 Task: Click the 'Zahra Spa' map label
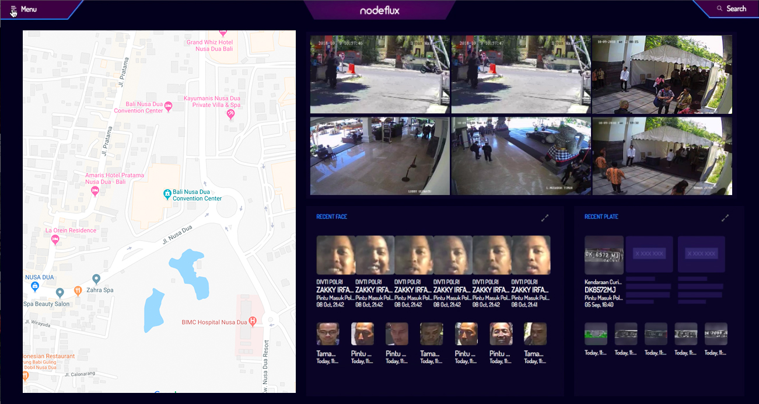(x=100, y=290)
